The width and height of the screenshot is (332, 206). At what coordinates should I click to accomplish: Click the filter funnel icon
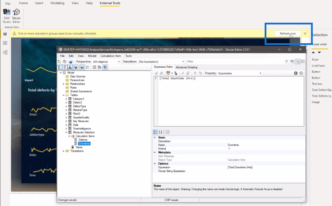287,62
